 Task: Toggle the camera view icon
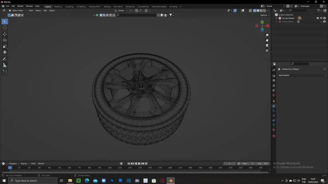tap(267, 45)
